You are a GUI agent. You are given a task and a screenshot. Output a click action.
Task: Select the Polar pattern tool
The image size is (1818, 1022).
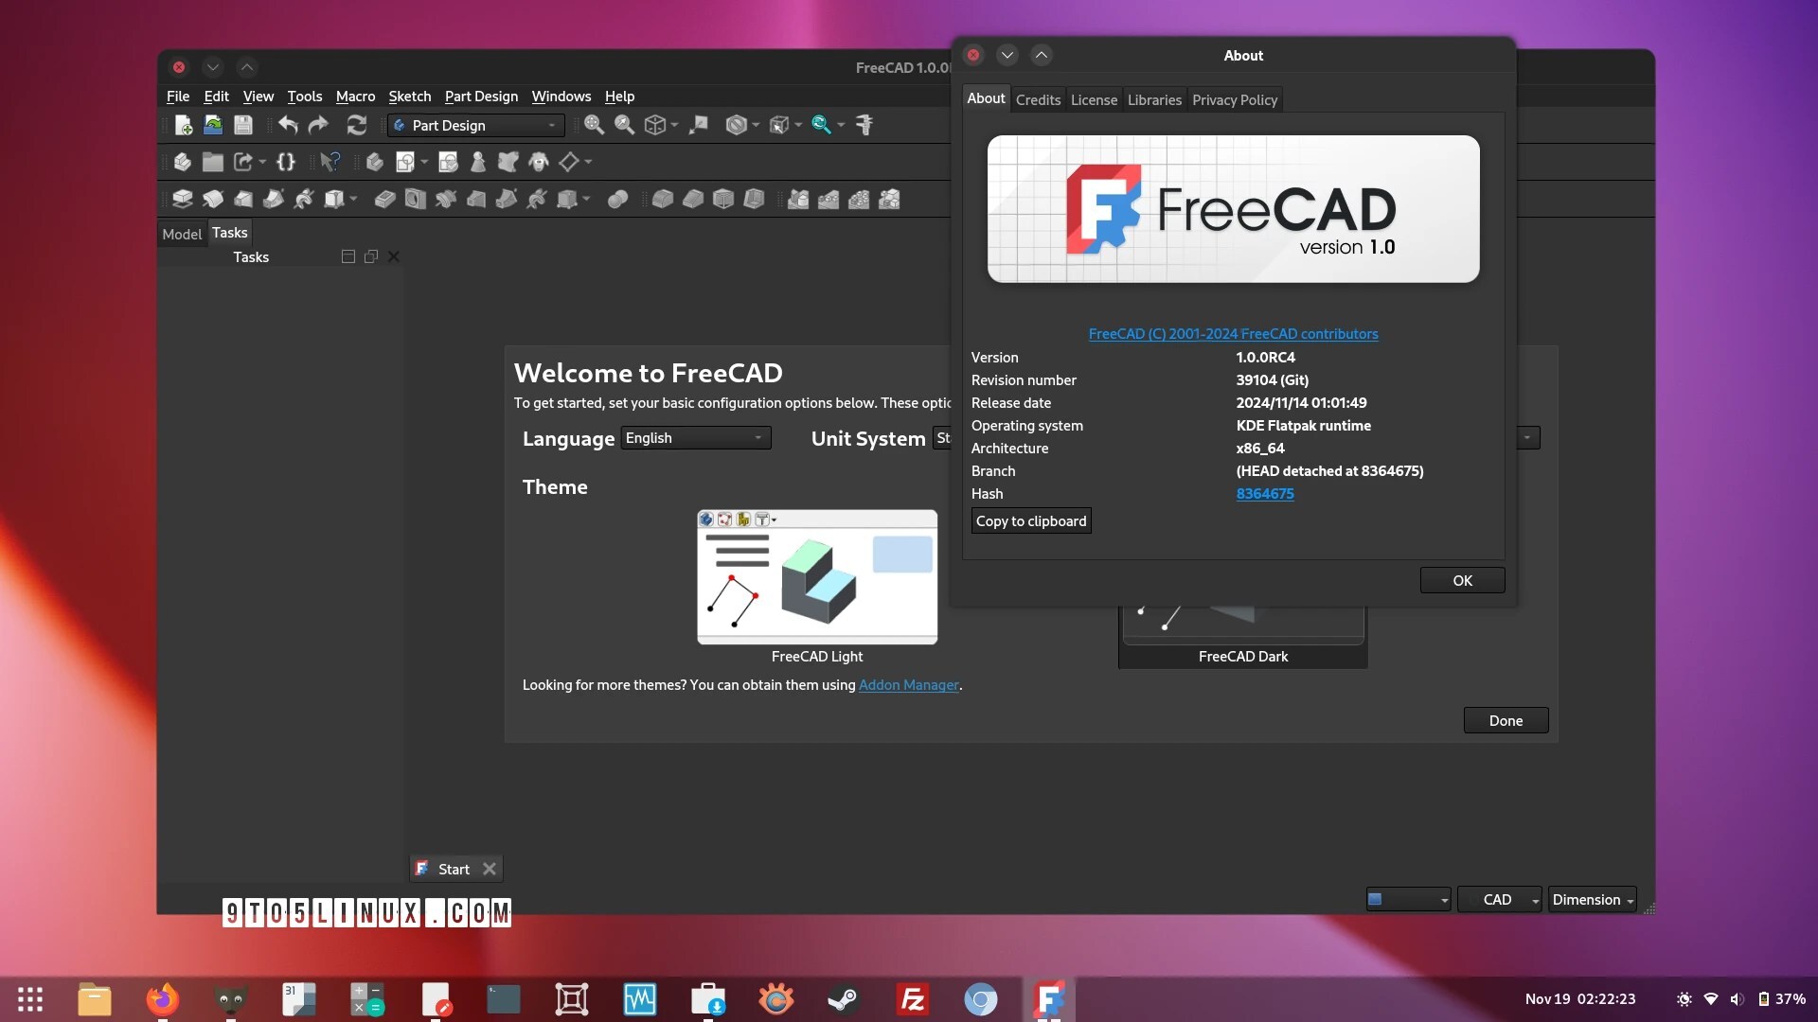pos(859,199)
